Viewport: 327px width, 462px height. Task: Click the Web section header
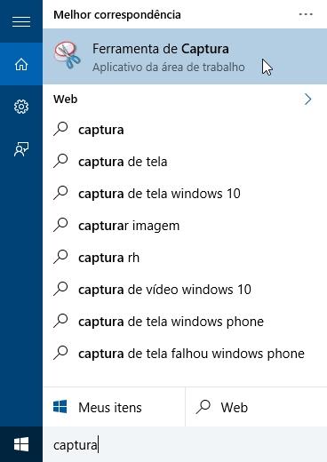coord(66,100)
